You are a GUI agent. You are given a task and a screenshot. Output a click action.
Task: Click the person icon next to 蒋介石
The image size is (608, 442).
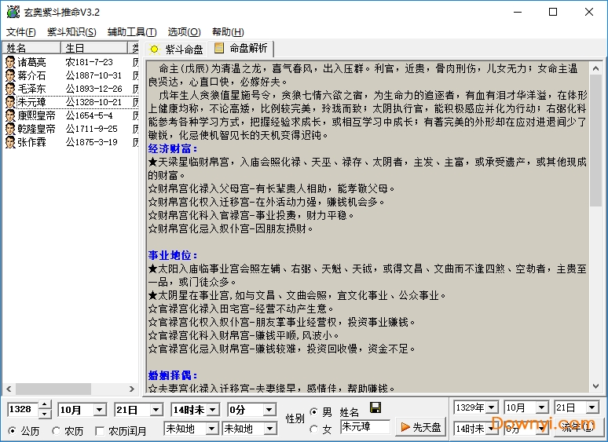10,75
